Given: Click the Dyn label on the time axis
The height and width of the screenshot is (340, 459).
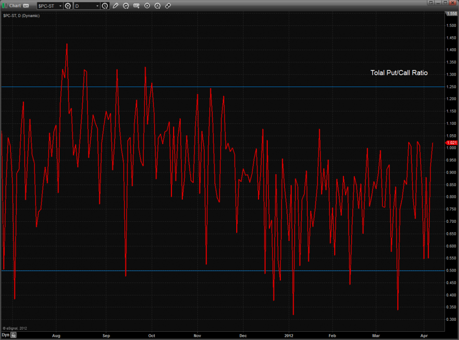Looking at the screenshot, I should 6,335.
